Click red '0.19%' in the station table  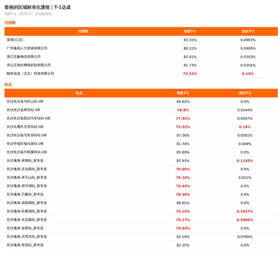coord(245,127)
